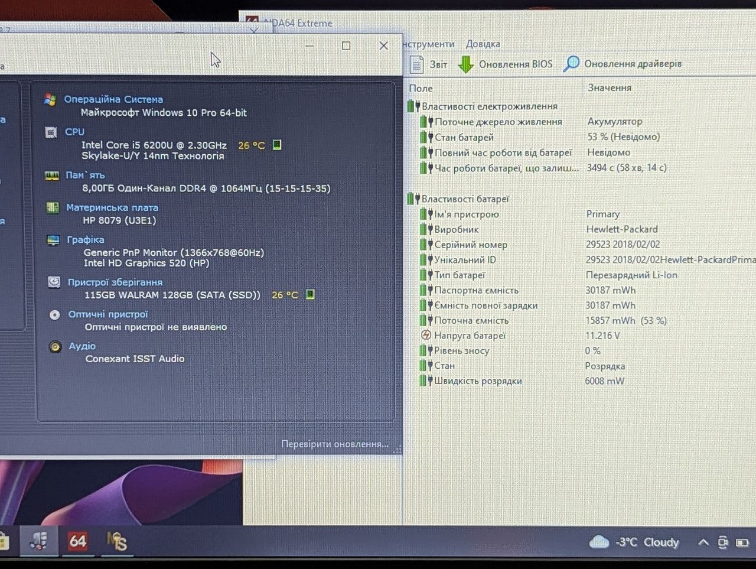Click the Пам'ять RAM module icon
This screenshot has width=756, height=569.
(52, 175)
